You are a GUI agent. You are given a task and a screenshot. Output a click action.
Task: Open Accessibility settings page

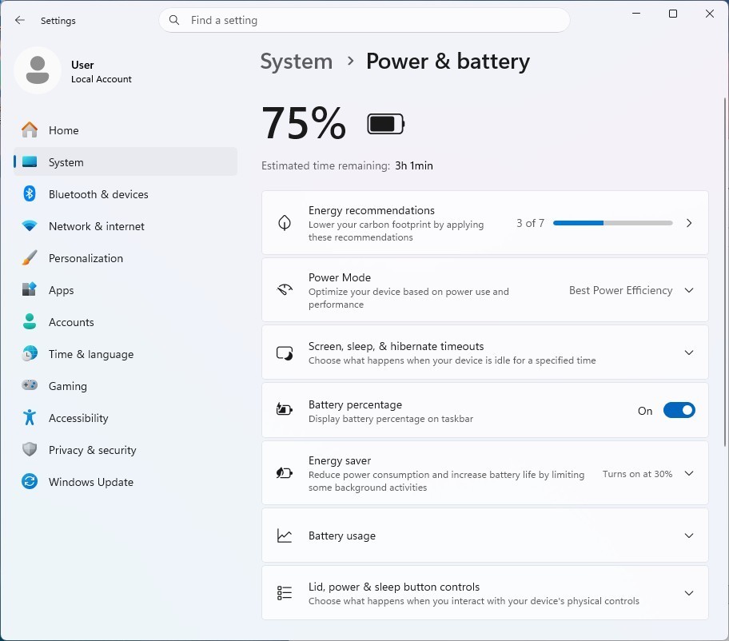pos(125,417)
